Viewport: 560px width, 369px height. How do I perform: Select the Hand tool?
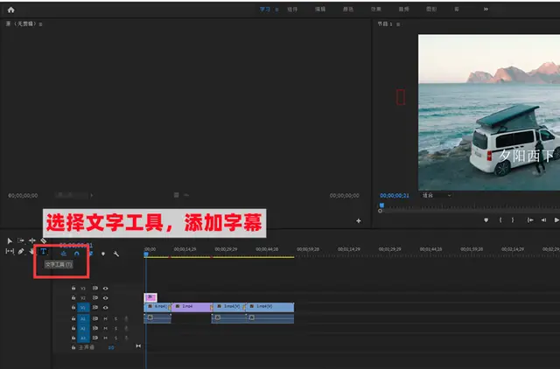[x=31, y=252]
